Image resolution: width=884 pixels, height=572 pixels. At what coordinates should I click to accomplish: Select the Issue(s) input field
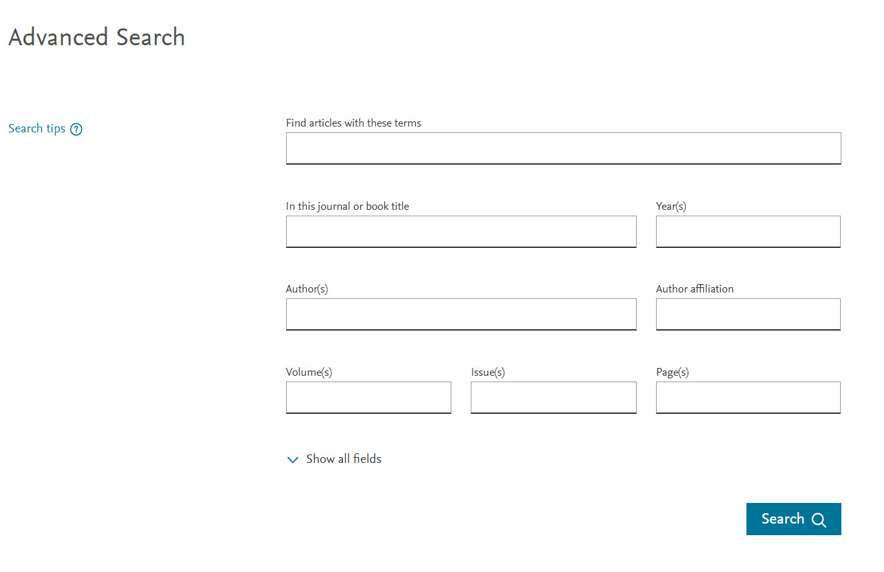[x=553, y=397]
